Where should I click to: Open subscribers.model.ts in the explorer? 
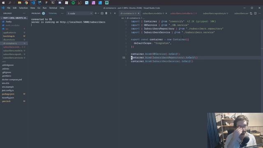(x=13, y=51)
